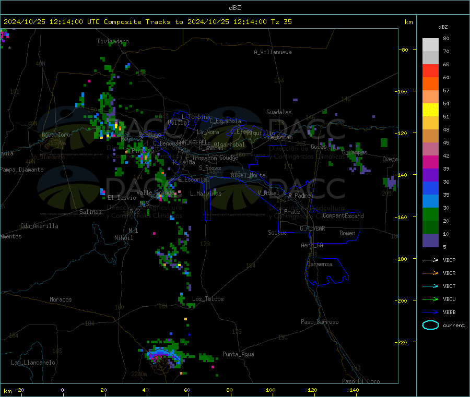Pick the peach swatch between 57 and 54
The image size is (470, 397).
point(430,97)
